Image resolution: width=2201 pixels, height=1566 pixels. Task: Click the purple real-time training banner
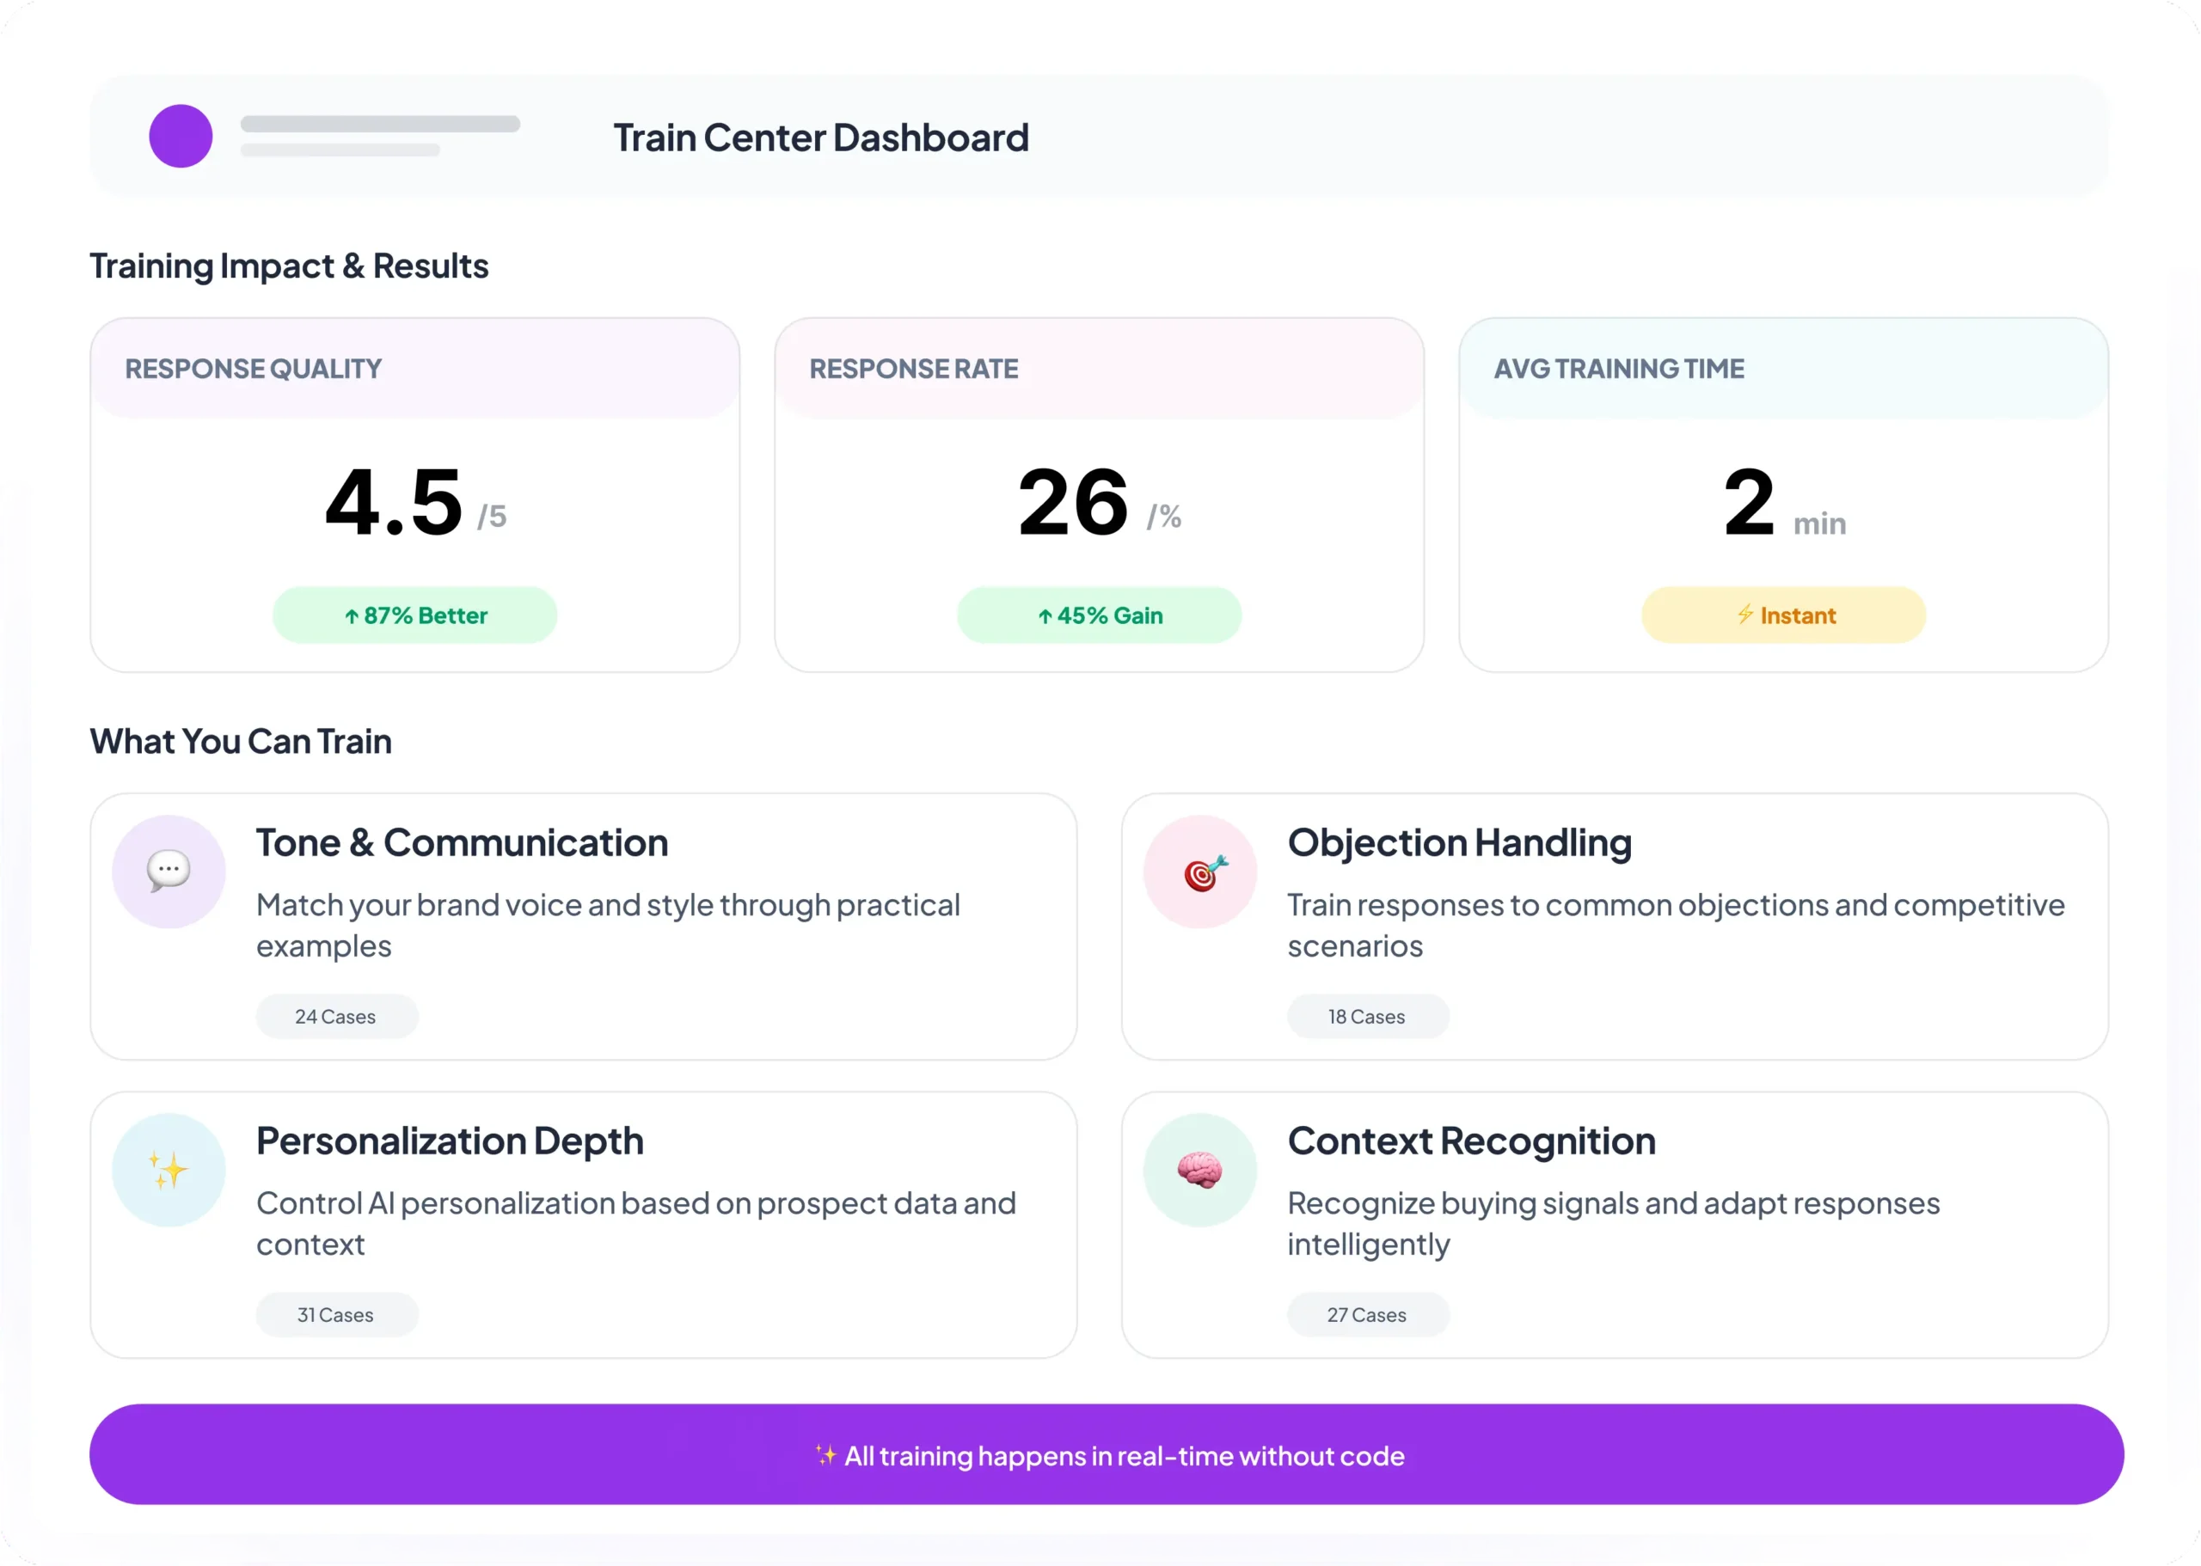pyautogui.click(x=1107, y=1454)
